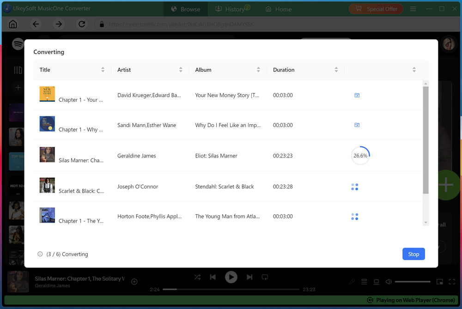Click the Why Do I Feel cover thumbnail
Viewport: 462px width, 309px height.
point(47,124)
